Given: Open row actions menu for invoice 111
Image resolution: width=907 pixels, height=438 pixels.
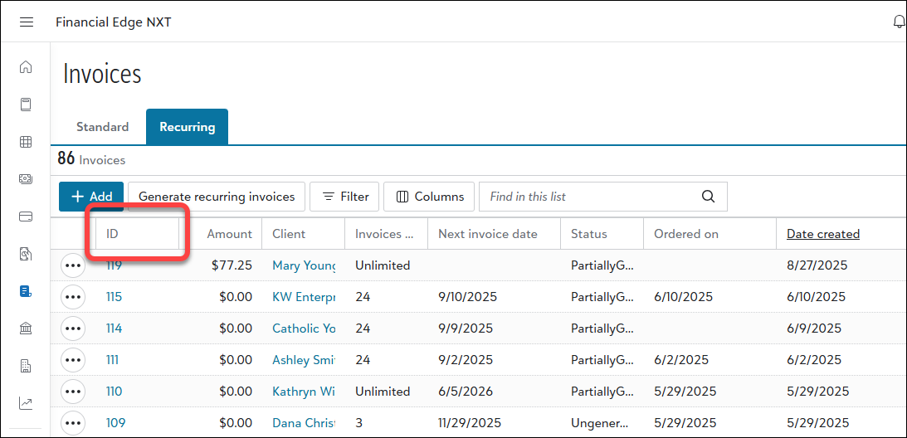Looking at the screenshot, I should click(73, 360).
